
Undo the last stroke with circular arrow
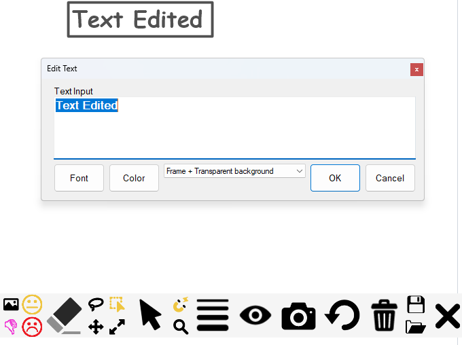coord(342,315)
